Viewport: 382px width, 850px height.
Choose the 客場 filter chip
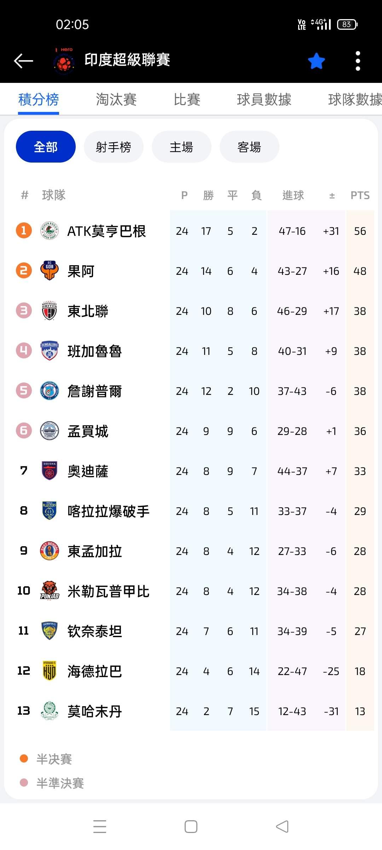[x=249, y=147]
